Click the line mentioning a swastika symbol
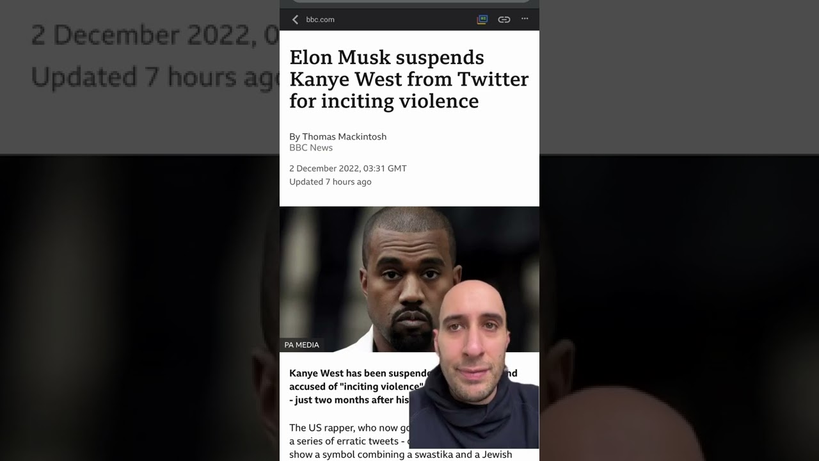 pyautogui.click(x=401, y=455)
